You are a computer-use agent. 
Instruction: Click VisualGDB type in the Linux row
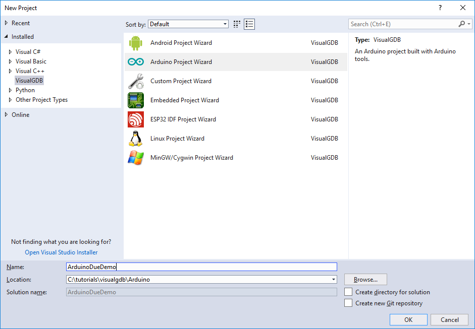tap(324, 138)
